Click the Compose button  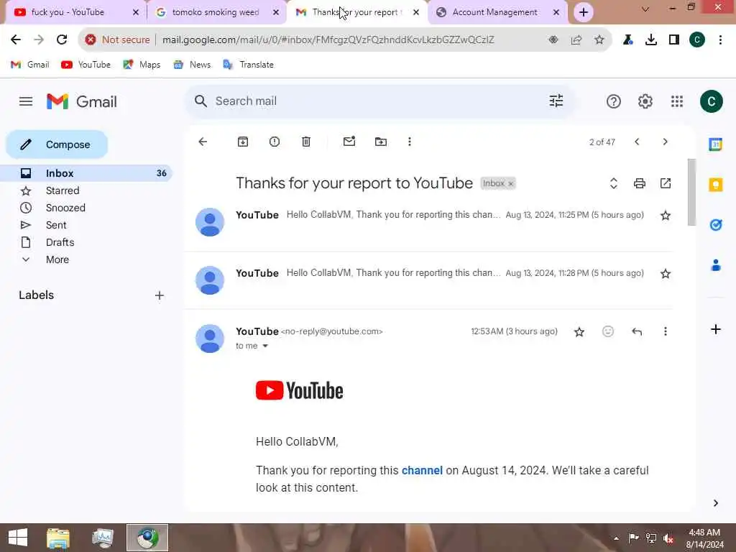coord(57,144)
